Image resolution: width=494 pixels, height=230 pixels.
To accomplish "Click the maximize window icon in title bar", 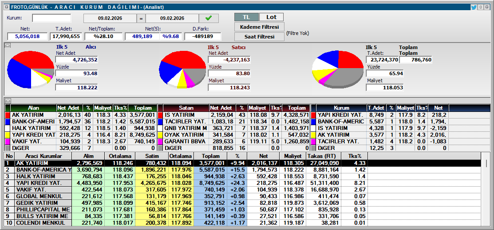I will click(x=481, y=7).
